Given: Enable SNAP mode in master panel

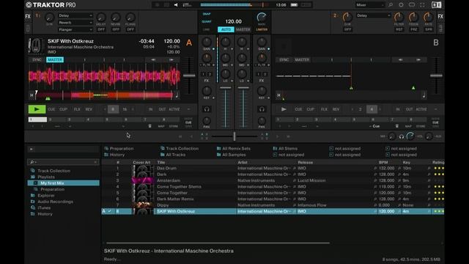Looking at the screenshot, I should click(207, 14).
